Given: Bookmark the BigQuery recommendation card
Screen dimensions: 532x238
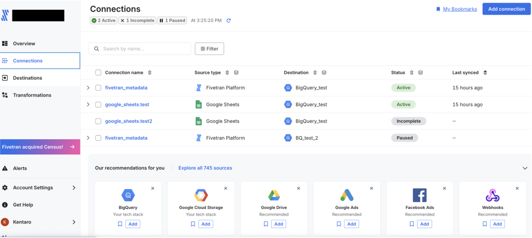Looking at the screenshot, I should (x=120, y=224).
